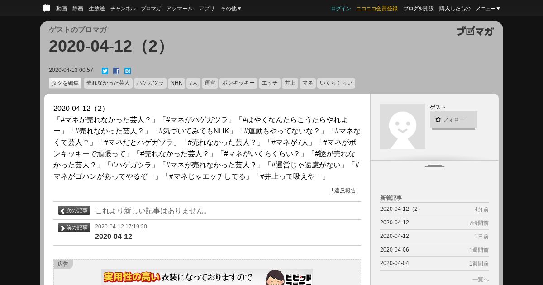Click the Niconico TV logo icon
Screen dimensions: 543x285
pyautogui.click(x=46, y=8)
